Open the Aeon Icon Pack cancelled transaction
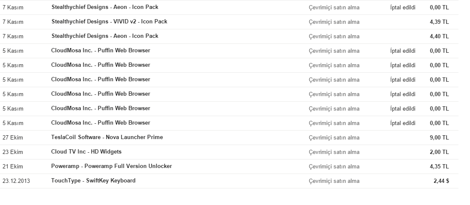The height and width of the screenshot is (205, 470). pyautogui.click(x=229, y=8)
